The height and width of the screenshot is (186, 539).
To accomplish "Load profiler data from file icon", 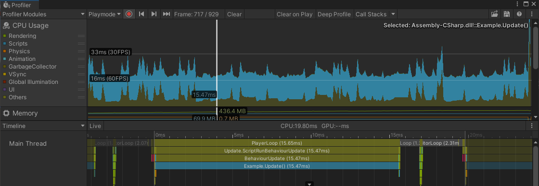I will tap(494, 14).
